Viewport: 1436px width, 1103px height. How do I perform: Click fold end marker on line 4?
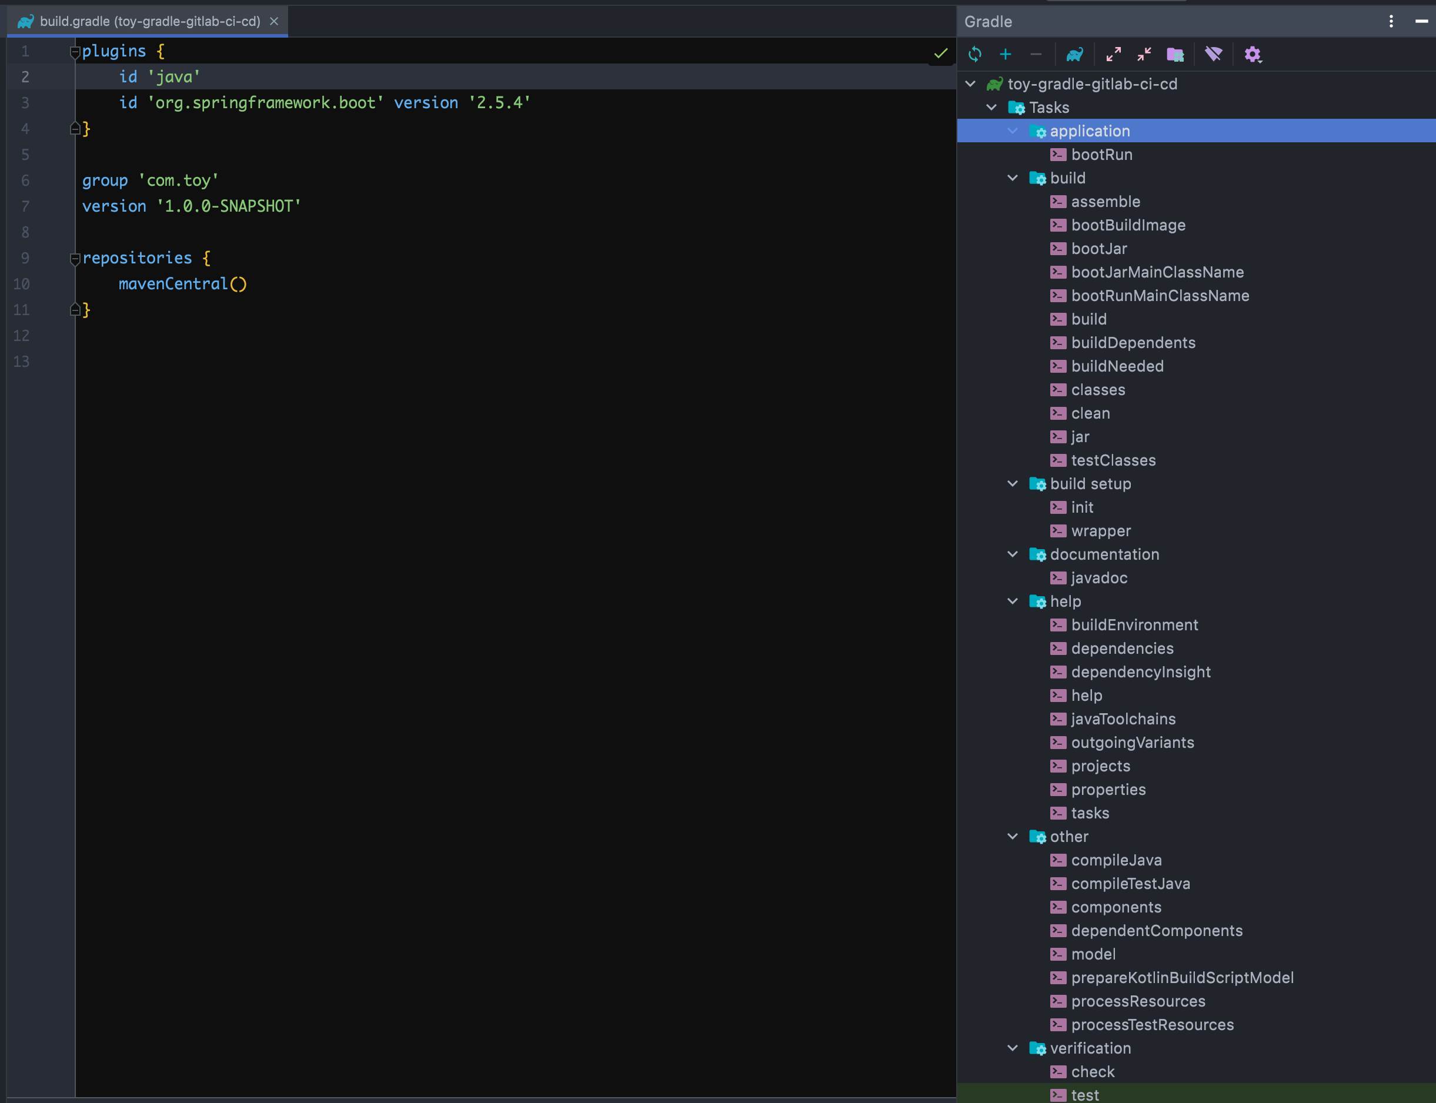75,129
